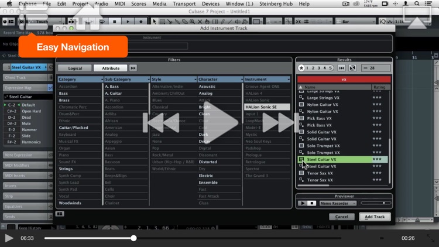
Task: Select Woodwinds in Category column
Action: pyautogui.click(x=70, y=203)
